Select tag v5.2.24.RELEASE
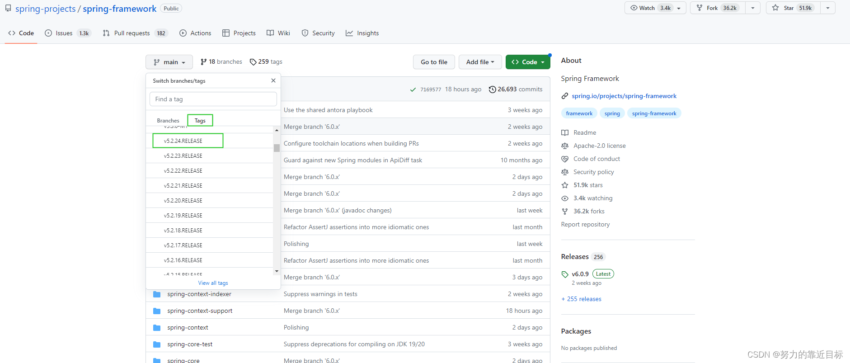This screenshot has width=850, height=363. click(x=210, y=141)
